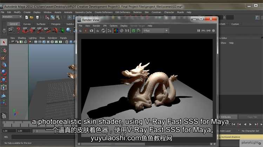Open IPR menu in Render View

pos(105,26)
